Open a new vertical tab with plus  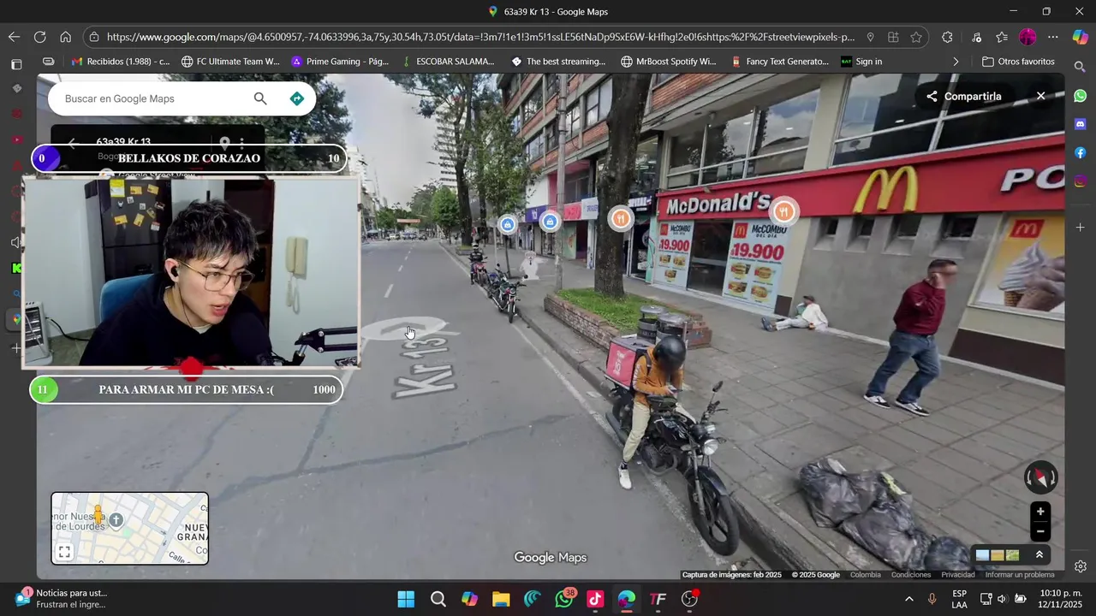click(x=16, y=348)
